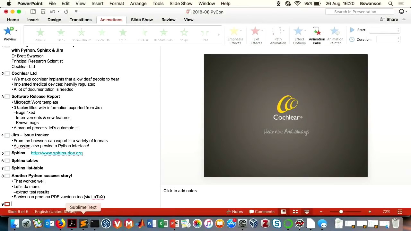411x231 pixels.
Task: Open the Format menu in menu bar
Action: 117,4
